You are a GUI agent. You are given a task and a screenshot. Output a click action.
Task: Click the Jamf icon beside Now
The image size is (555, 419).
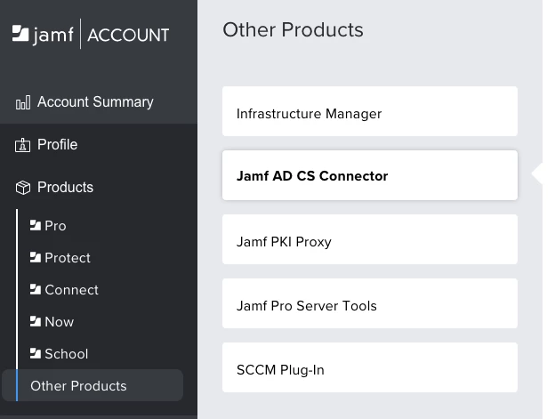click(36, 321)
